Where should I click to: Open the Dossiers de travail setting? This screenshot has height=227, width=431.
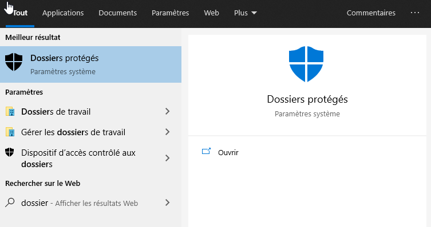point(90,111)
